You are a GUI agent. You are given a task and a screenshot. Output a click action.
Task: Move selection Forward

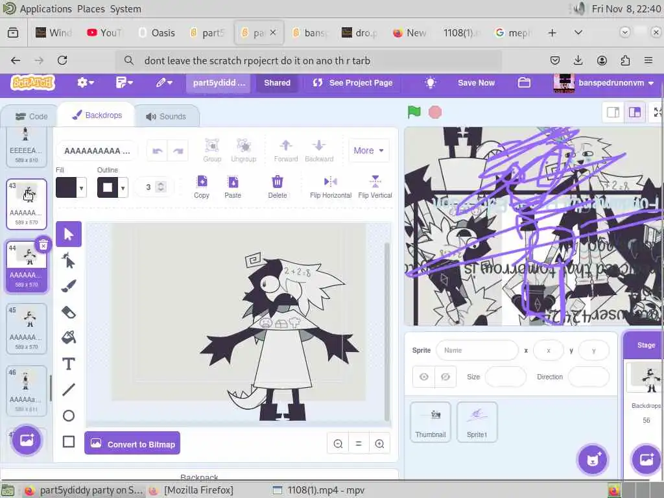click(x=286, y=150)
